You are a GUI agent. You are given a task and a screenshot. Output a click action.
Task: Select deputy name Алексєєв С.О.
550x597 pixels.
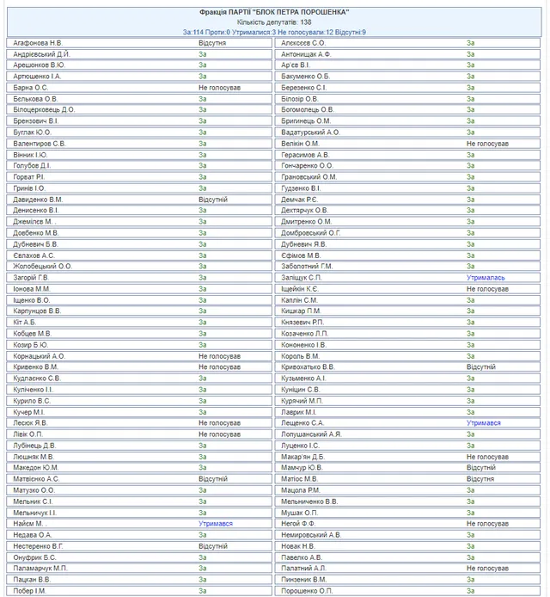(x=303, y=43)
